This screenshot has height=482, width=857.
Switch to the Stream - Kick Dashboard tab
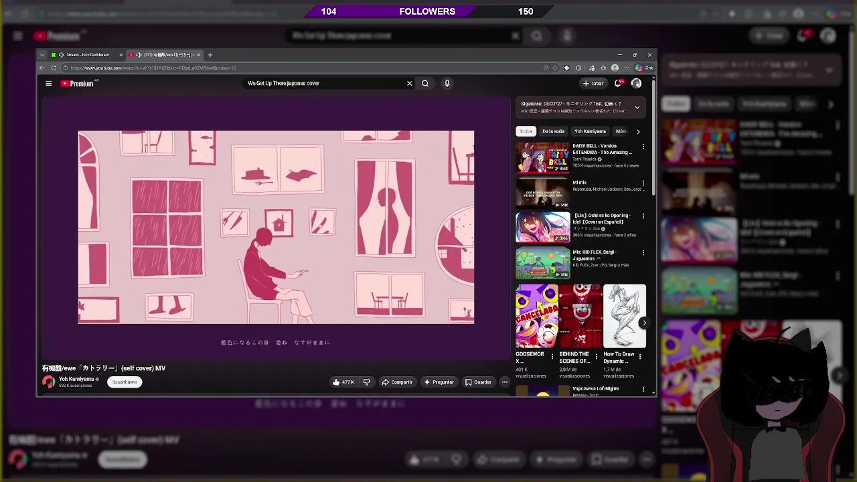point(87,55)
